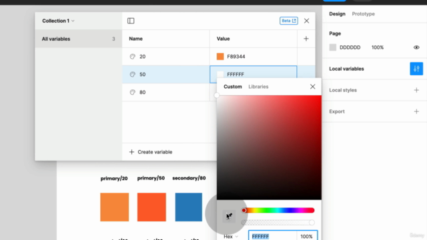Pick a color in the saturation field

269,147
